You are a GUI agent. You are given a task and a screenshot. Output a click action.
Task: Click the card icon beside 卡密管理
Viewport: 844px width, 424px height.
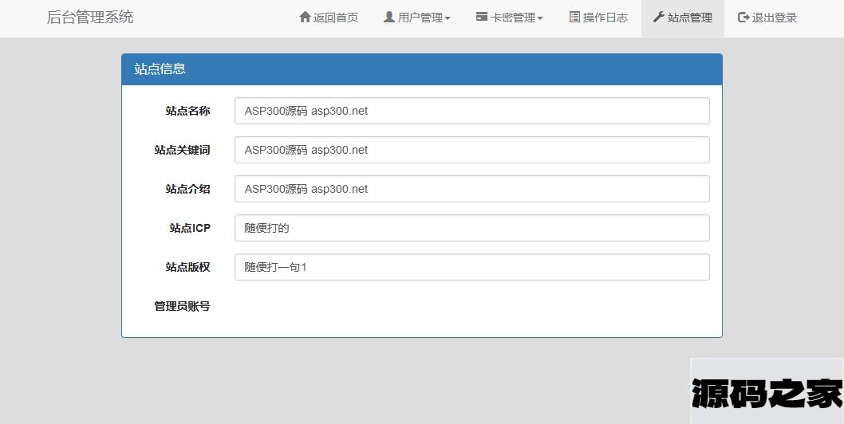pyautogui.click(x=482, y=17)
